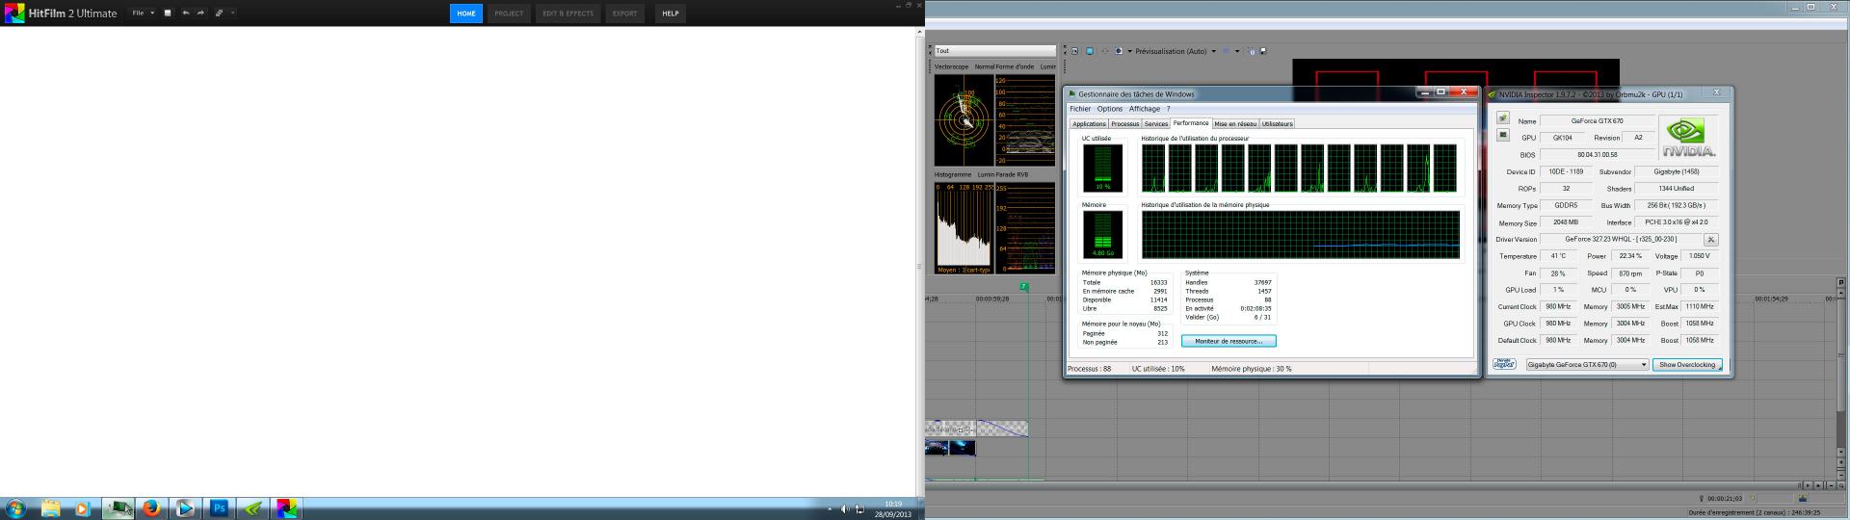The height and width of the screenshot is (520, 1850).
Task: Click the Totale memory value 16333
Action: click(x=1158, y=282)
